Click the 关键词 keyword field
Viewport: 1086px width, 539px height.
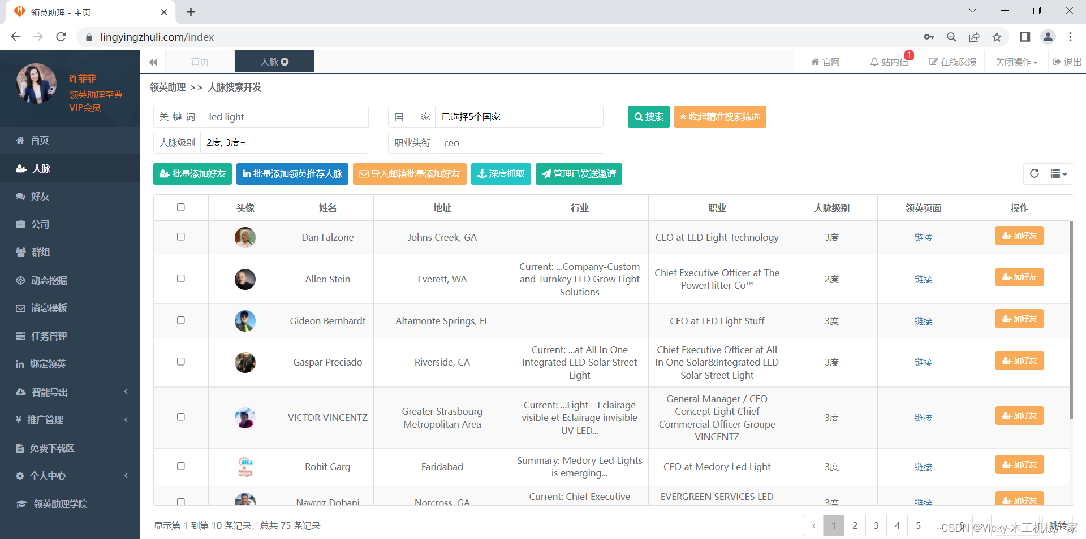[286, 117]
